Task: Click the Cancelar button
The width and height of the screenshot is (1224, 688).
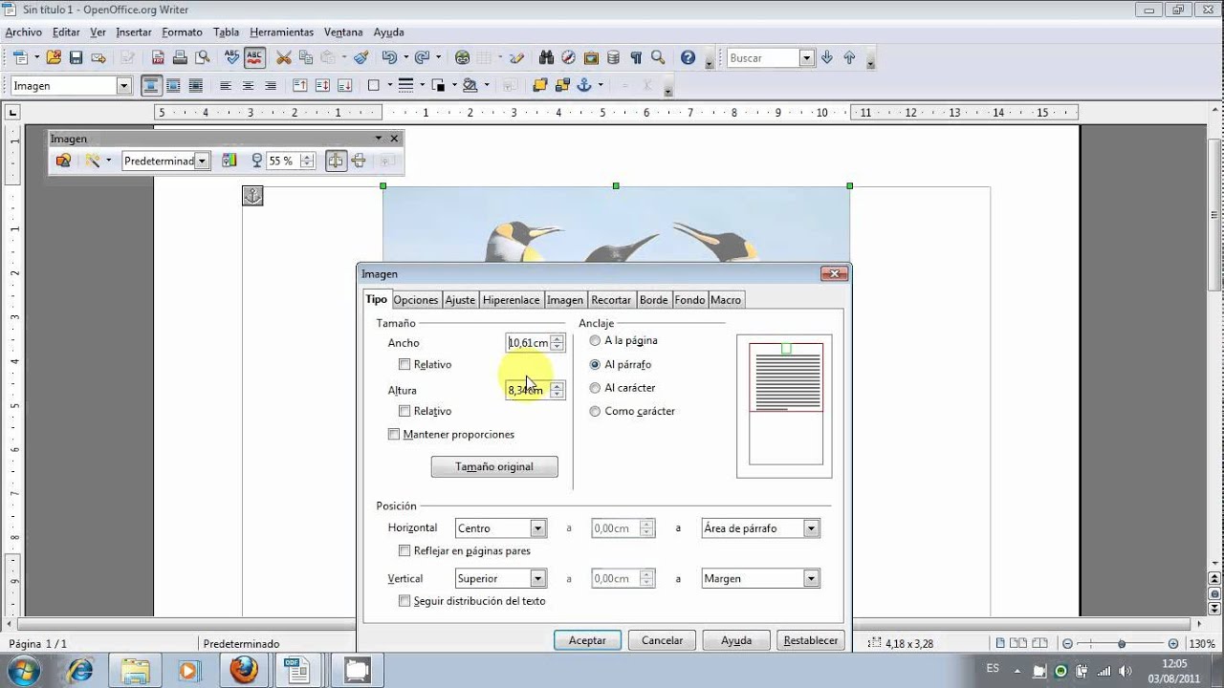Action: pyautogui.click(x=662, y=640)
